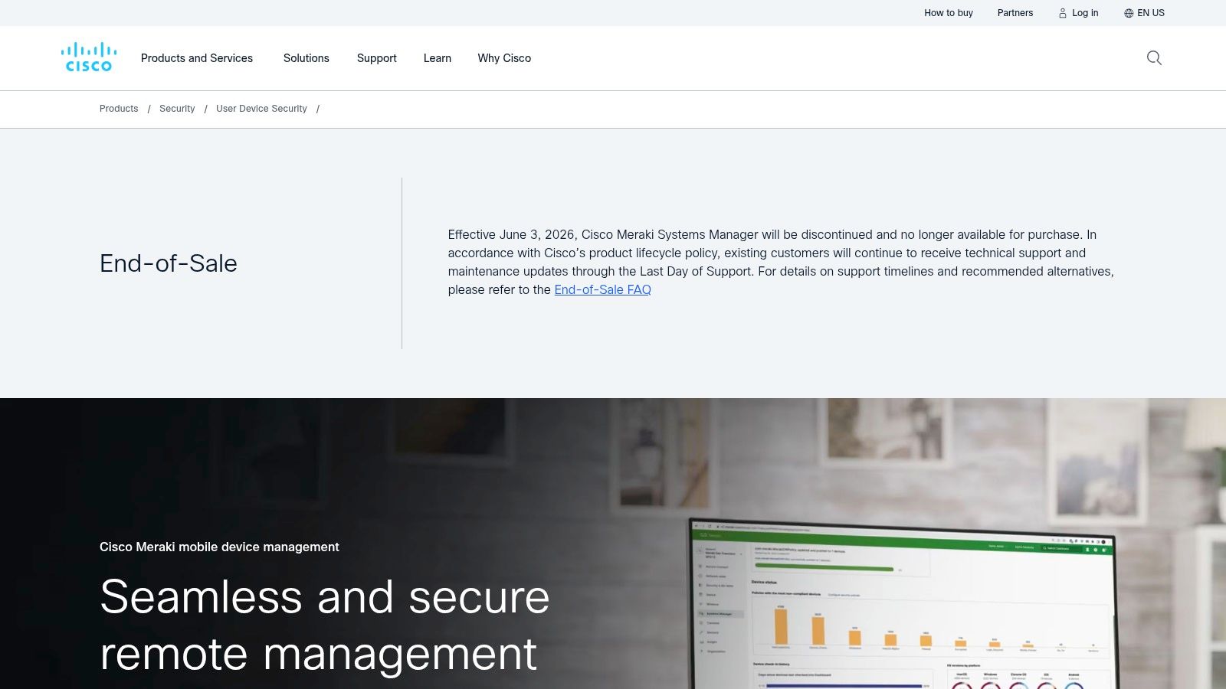Open the Why Cisco menu
The image size is (1226, 689).
click(504, 58)
